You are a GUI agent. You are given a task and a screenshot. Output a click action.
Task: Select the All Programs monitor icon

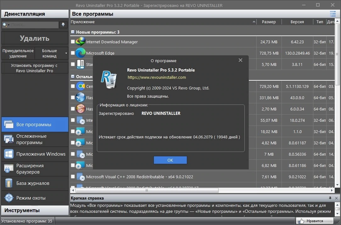coord(9,124)
